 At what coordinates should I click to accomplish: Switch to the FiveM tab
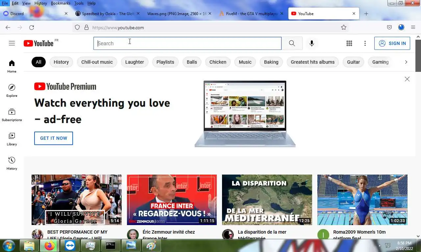pyautogui.click(x=251, y=14)
